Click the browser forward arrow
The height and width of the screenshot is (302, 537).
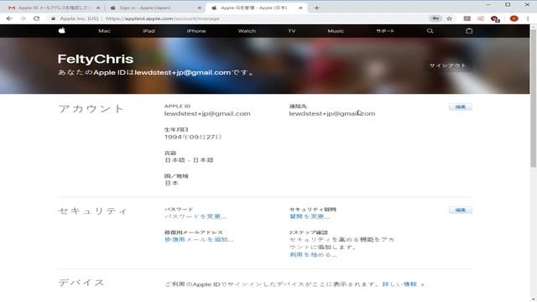tap(23, 18)
